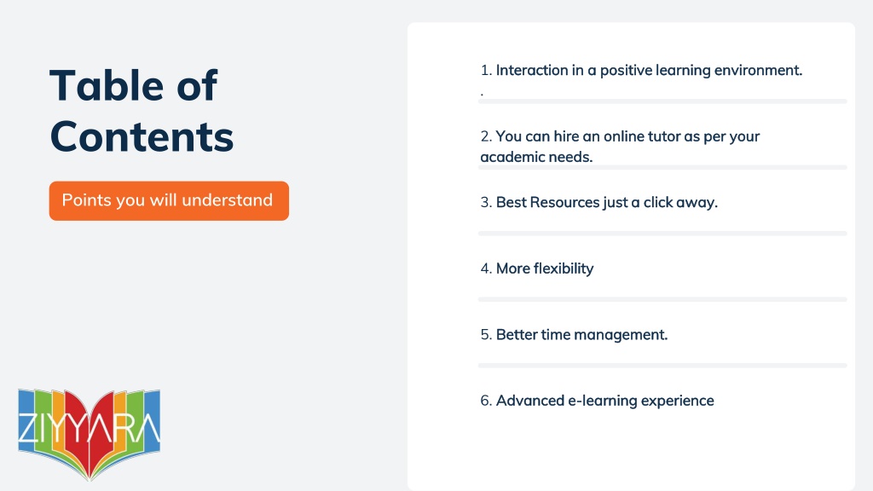
Task: Click the divider below 'Best Resources' entry
Action: (x=662, y=234)
